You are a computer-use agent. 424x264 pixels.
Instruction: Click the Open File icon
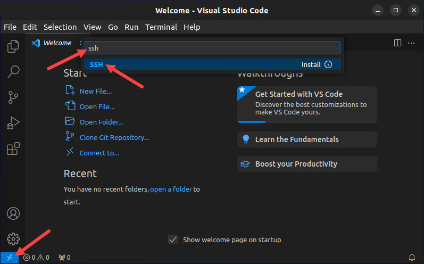(70, 105)
